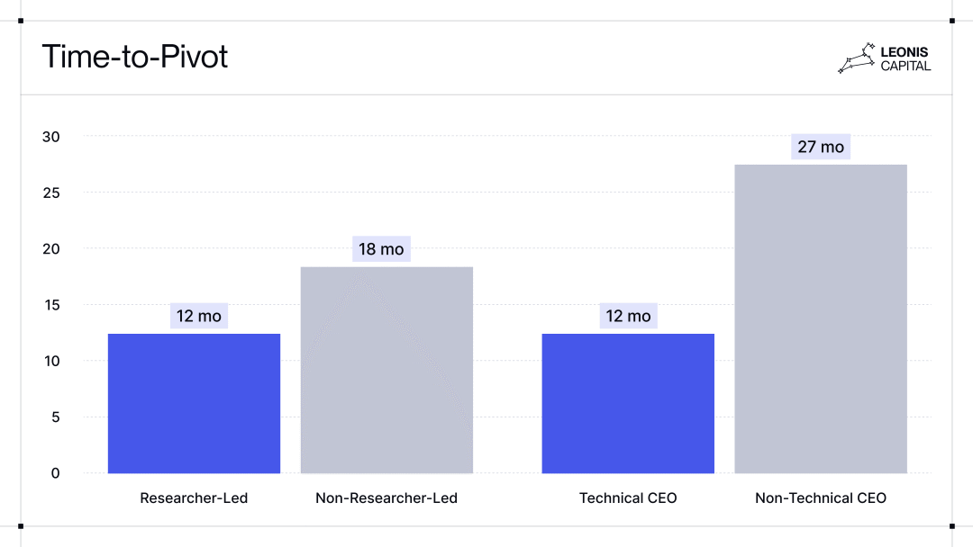
Task: Click the Leonis Capital constellation logo icon
Action: tap(857, 58)
